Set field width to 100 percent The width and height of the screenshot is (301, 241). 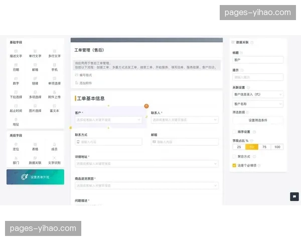[x=277, y=147]
